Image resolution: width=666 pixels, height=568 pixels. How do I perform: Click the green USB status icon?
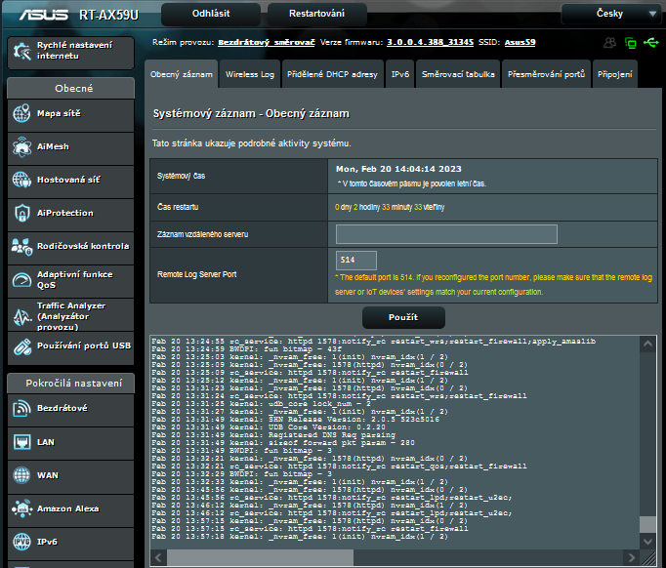click(651, 43)
